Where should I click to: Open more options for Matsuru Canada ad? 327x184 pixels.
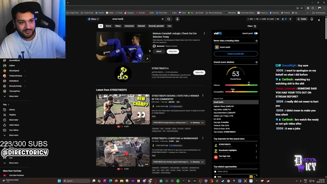click(204, 33)
